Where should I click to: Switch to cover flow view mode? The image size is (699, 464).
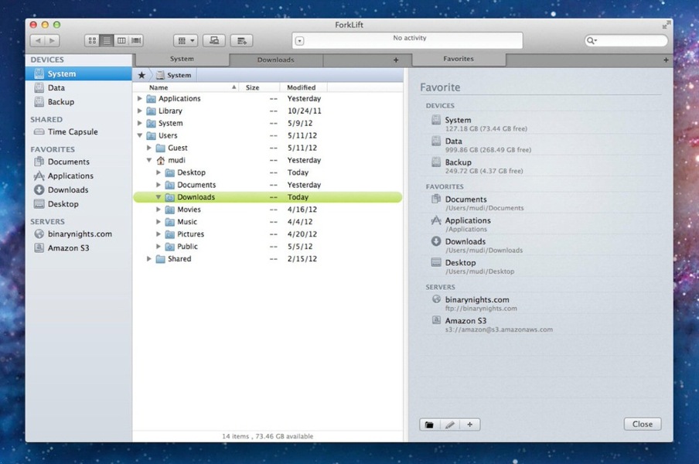click(136, 40)
